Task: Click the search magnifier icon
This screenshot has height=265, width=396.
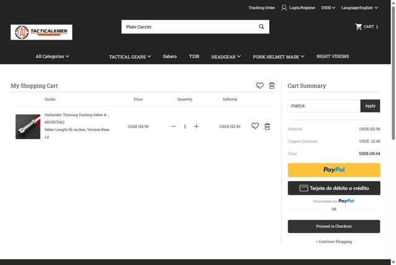Action: (261, 27)
